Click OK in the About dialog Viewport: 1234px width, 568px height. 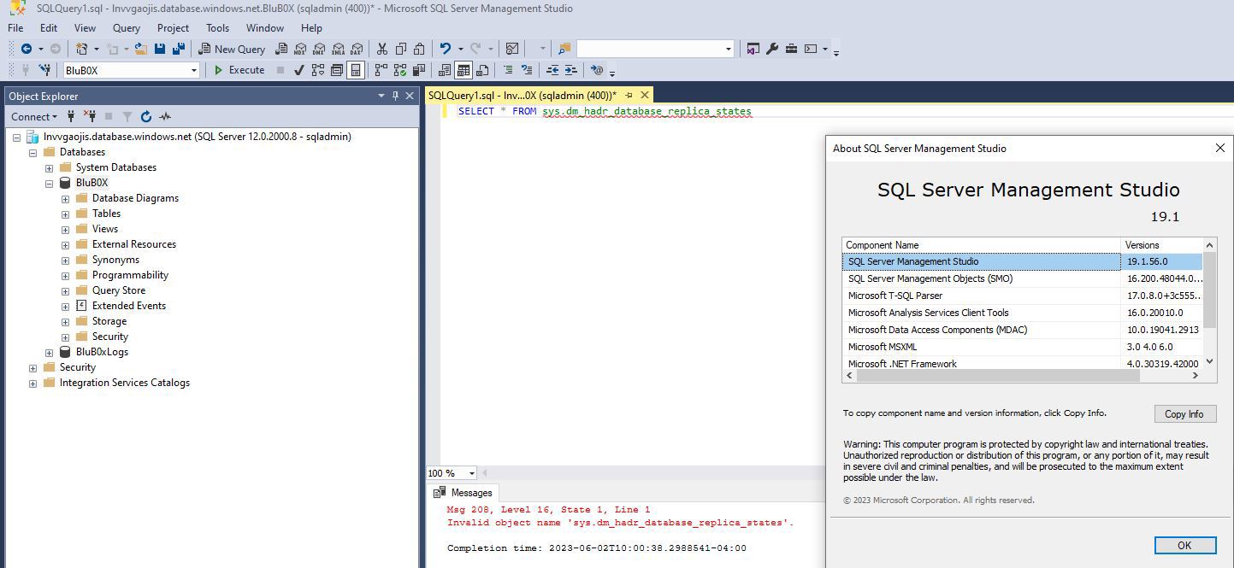click(1184, 545)
